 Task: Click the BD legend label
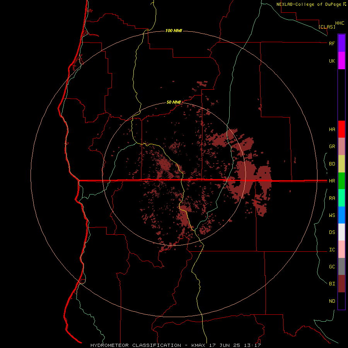(332, 164)
